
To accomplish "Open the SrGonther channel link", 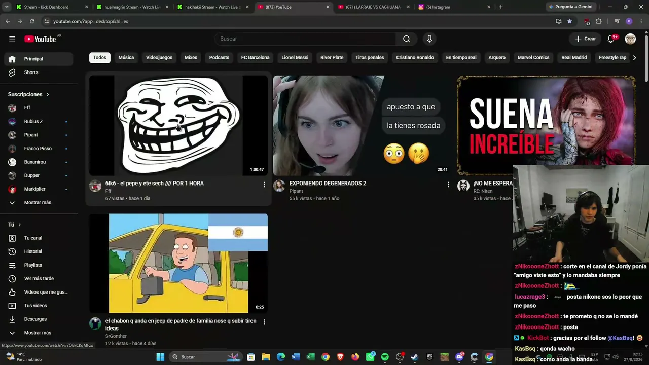I will coord(116,336).
